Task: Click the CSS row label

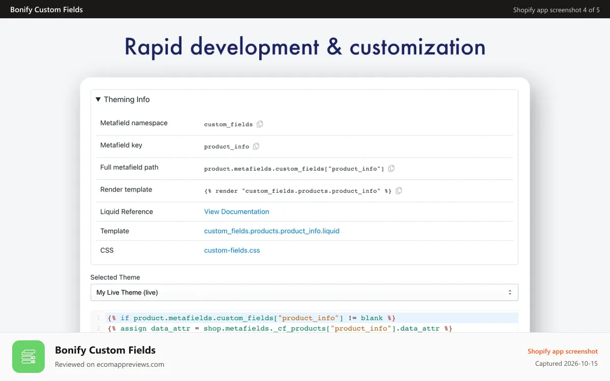Action: click(x=107, y=250)
